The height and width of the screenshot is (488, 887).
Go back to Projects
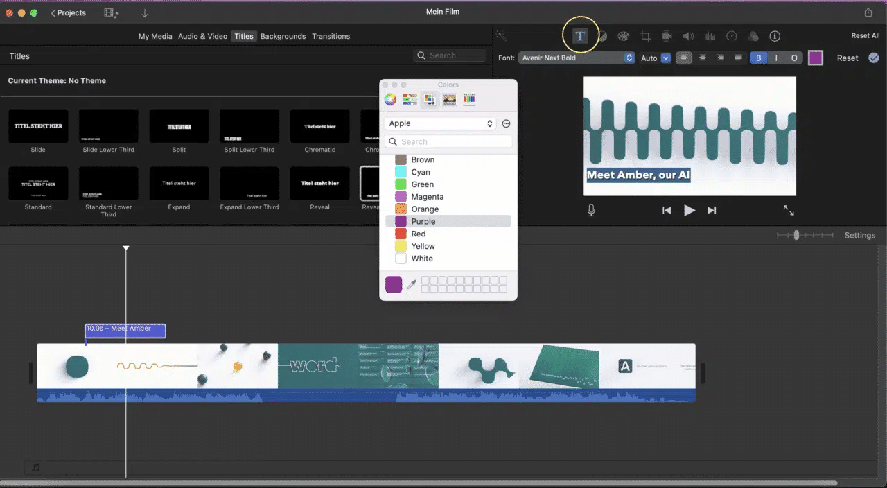68,12
